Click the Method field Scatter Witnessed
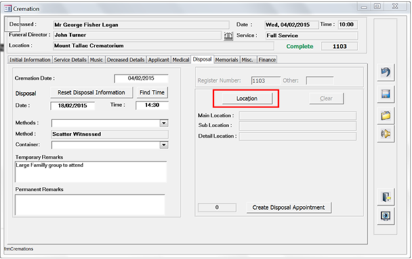 [x=110, y=134]
